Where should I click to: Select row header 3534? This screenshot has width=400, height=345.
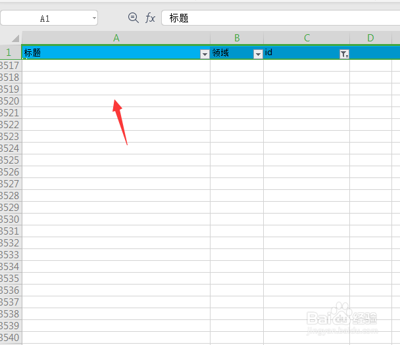coord(11,267)
